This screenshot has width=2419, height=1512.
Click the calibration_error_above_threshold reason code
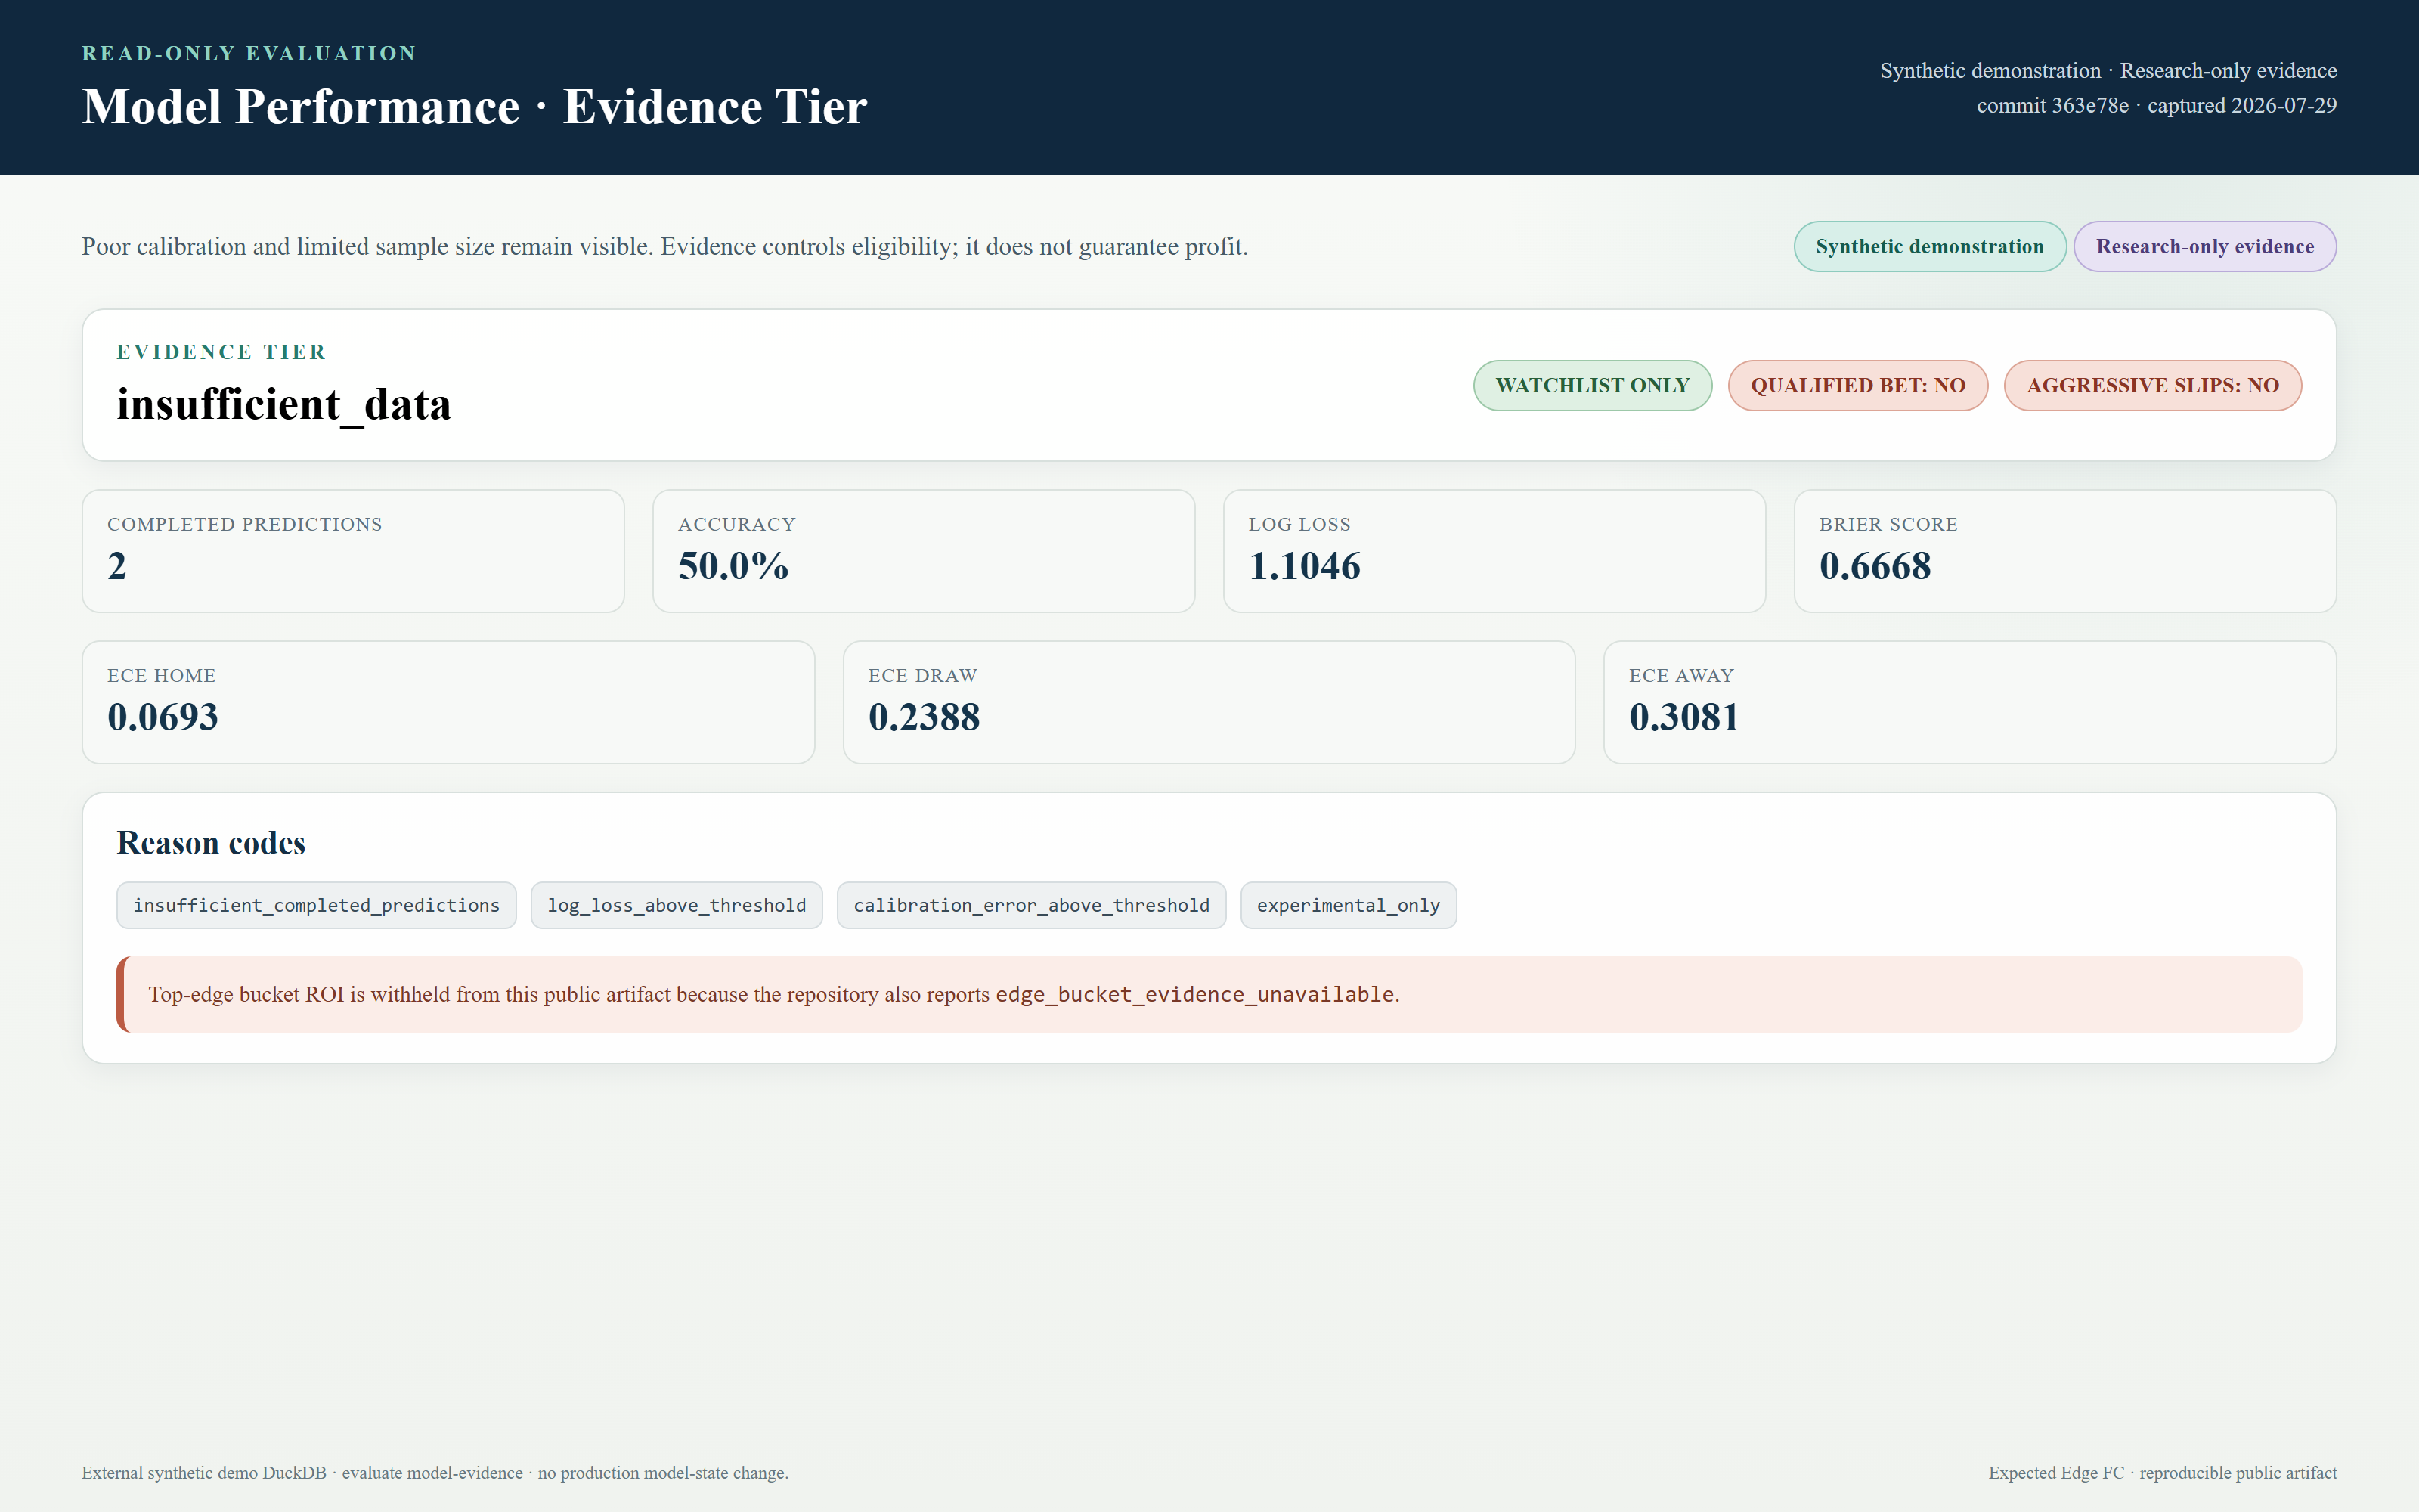pyautogui.click(x=1032, y=905)
